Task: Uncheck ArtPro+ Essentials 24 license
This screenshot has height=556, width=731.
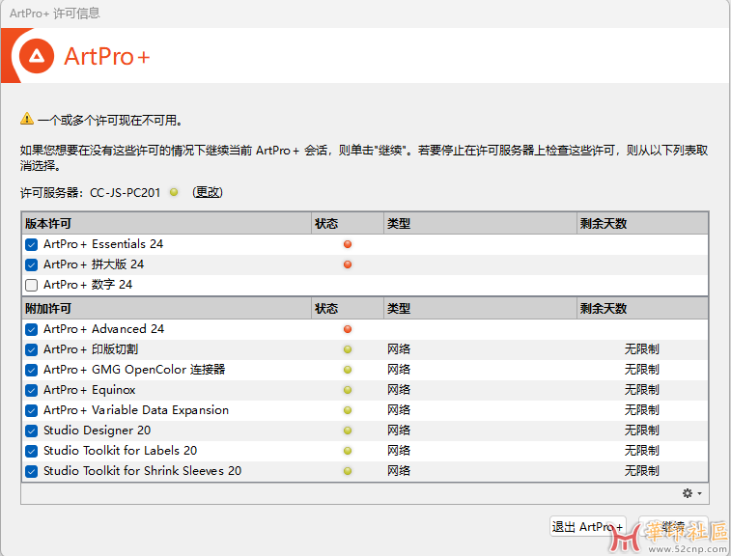Action: tap(31, 244)
